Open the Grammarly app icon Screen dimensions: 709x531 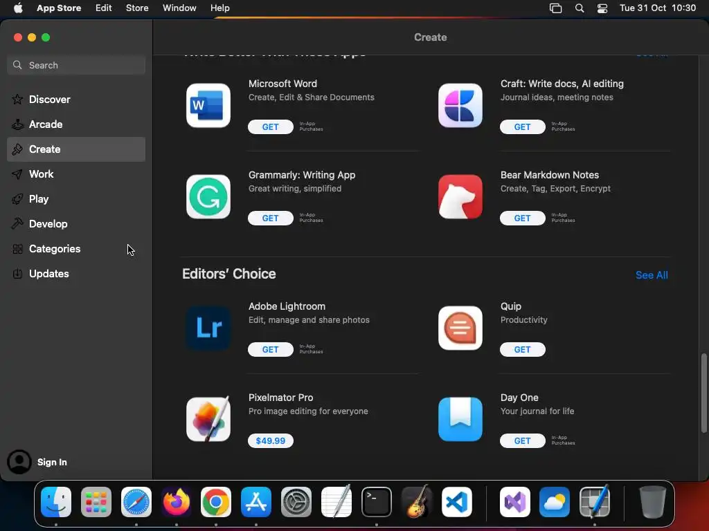click(x=208, y=197)
